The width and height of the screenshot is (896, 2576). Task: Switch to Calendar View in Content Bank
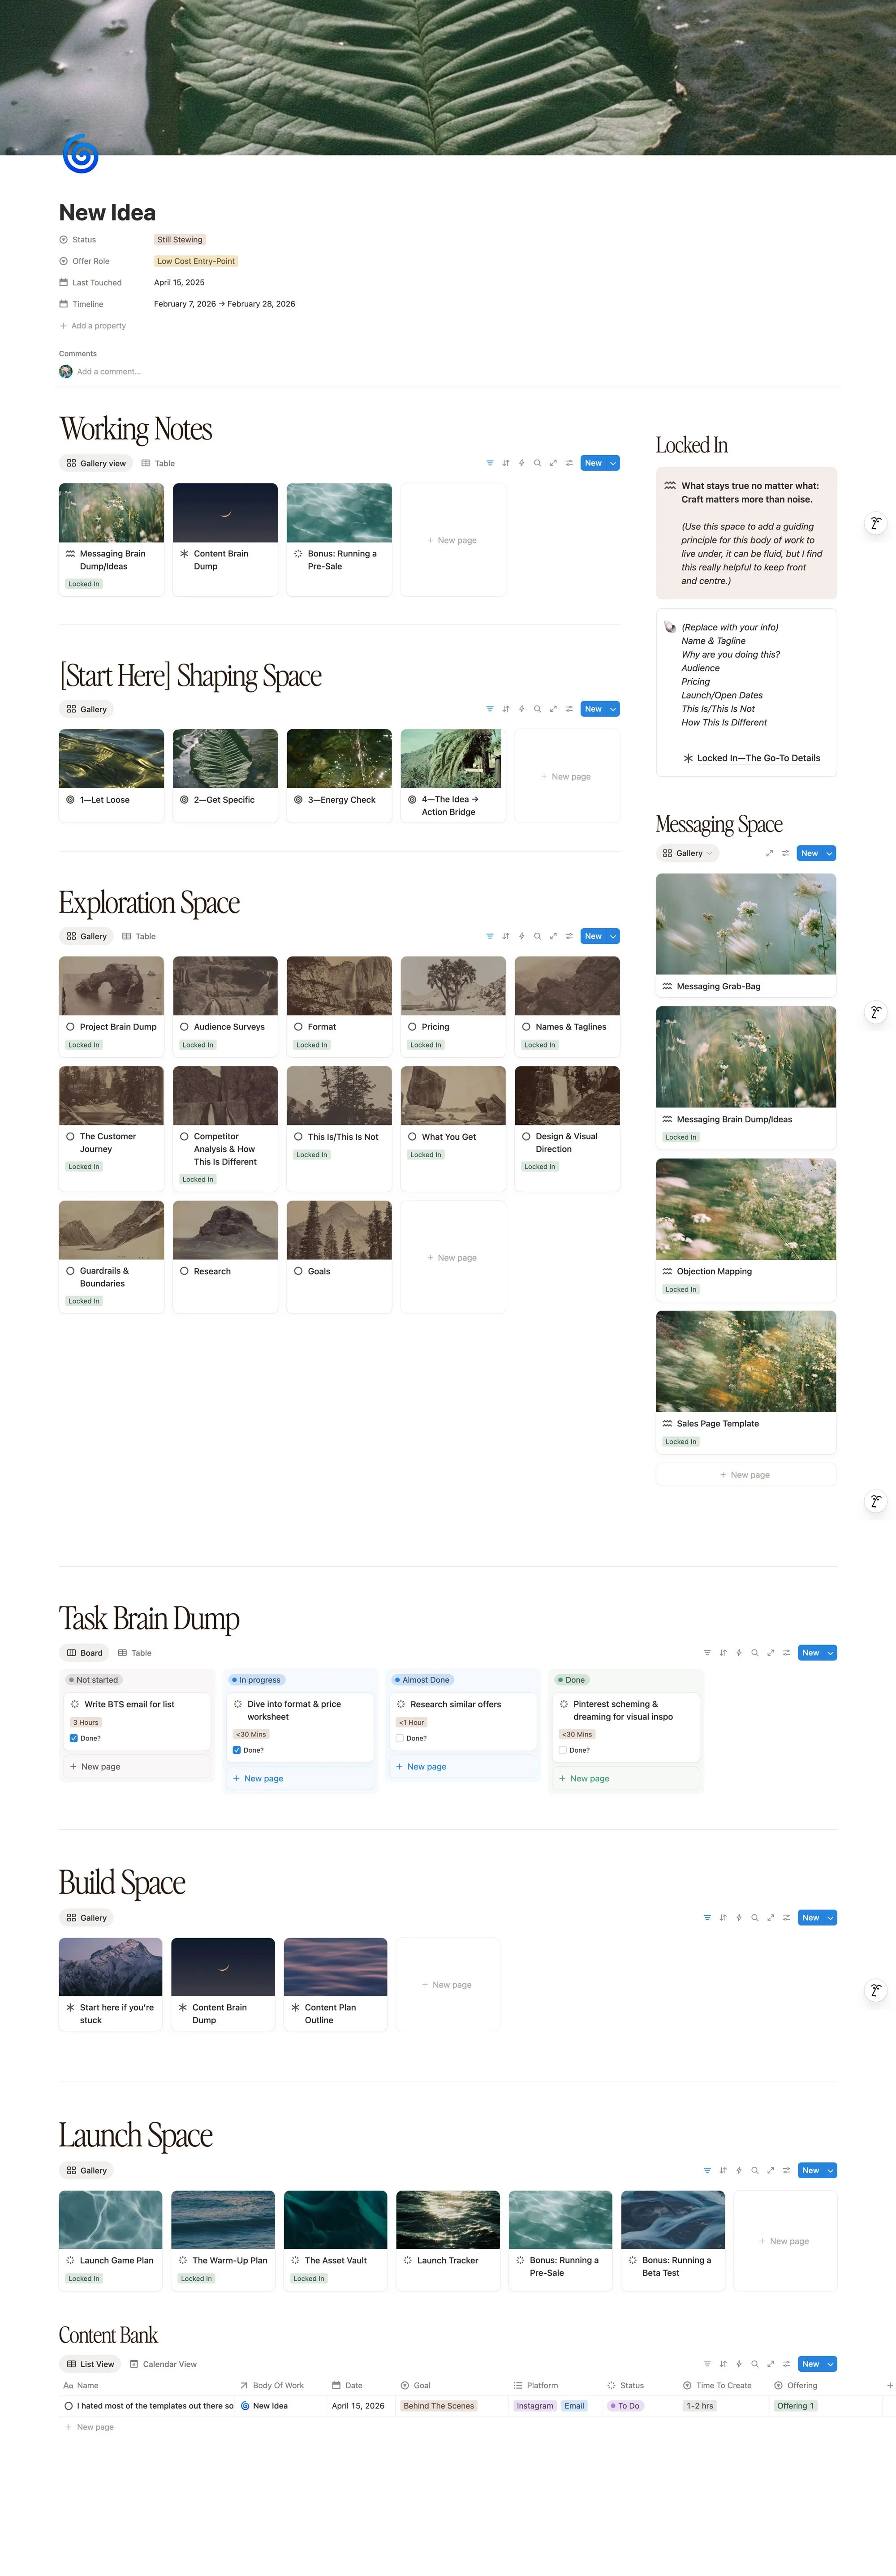[163, 2364]
